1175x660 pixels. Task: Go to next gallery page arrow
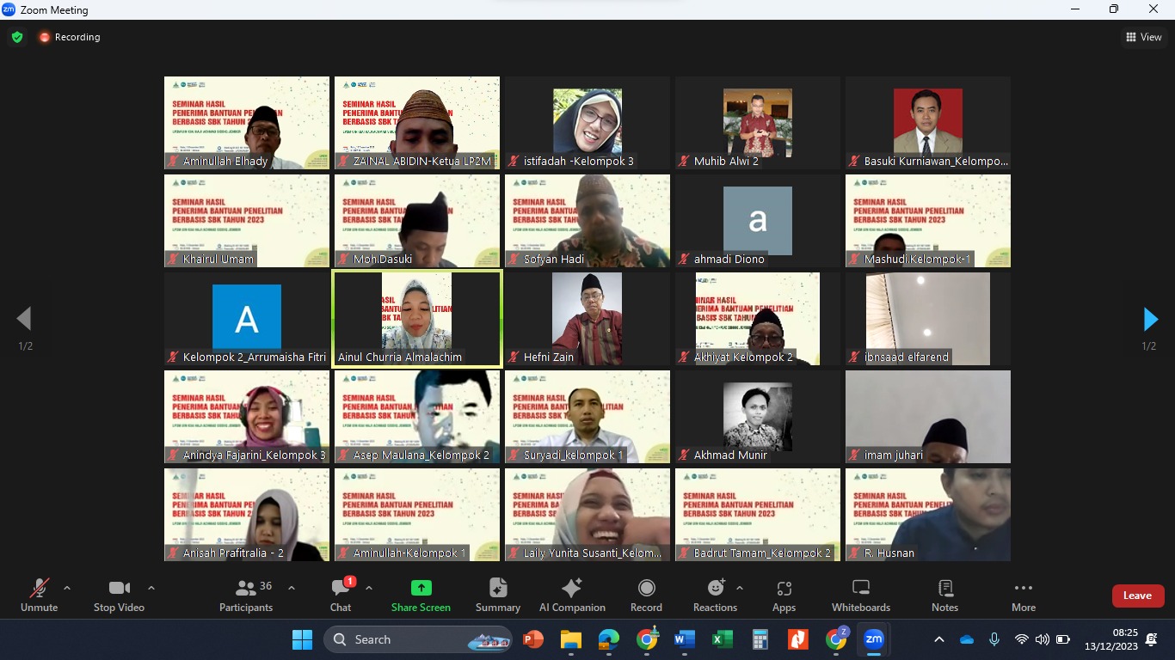tap(1150, 319)
